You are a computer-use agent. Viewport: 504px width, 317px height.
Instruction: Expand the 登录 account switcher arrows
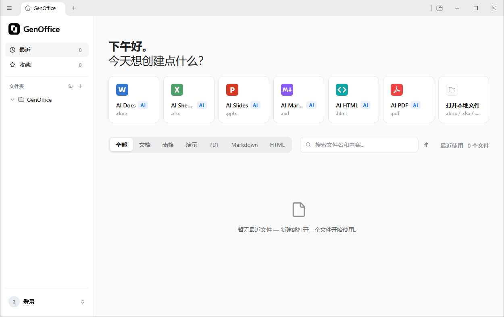coord(83,302)
